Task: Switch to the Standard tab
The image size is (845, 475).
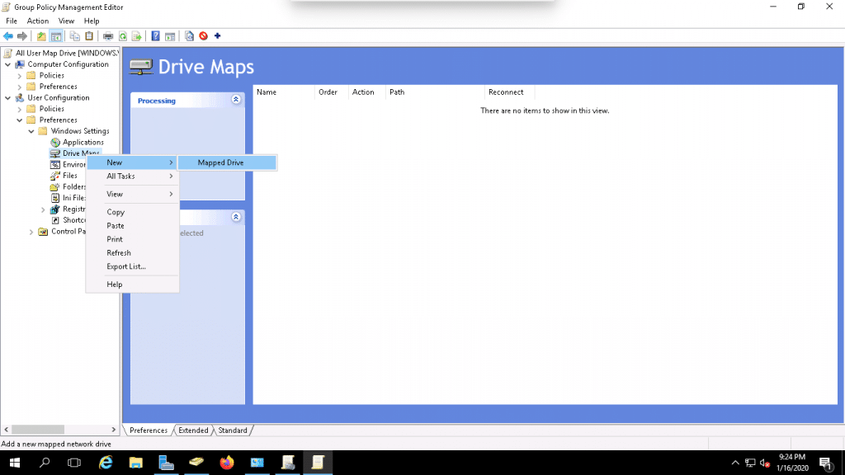Action: click(232, 430)
